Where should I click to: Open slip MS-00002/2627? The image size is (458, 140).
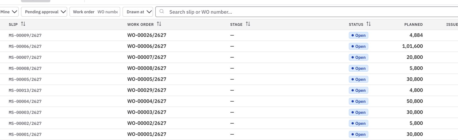point(25,123)
